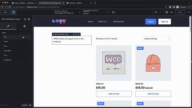Go back in browser
This screenshot has height=108, width=192.
tap(2, 7)
